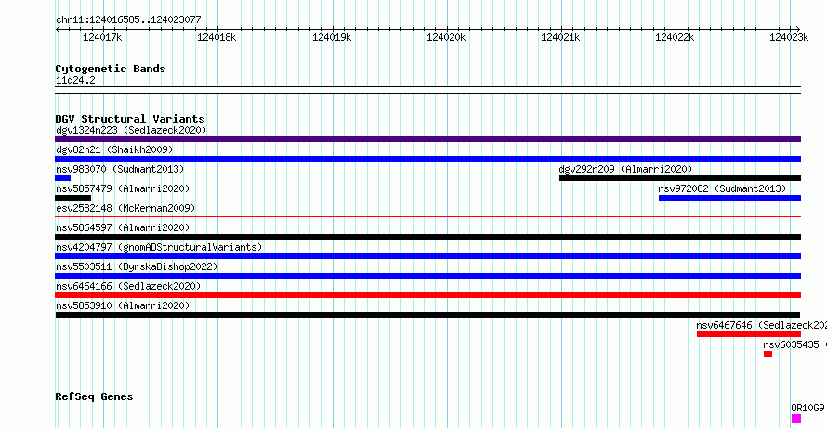Click the 124019k ruler tick label
827x428 pixels.
click(x=332, y=37)
